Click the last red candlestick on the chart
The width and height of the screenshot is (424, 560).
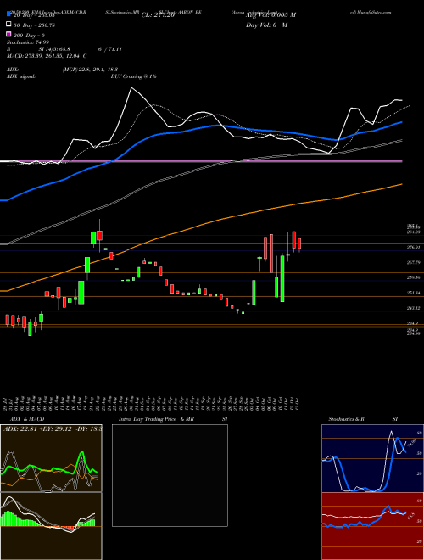(x=299, y=244)
